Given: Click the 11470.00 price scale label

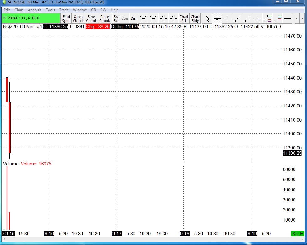Looking at the screenshot, I should point(292,36).
